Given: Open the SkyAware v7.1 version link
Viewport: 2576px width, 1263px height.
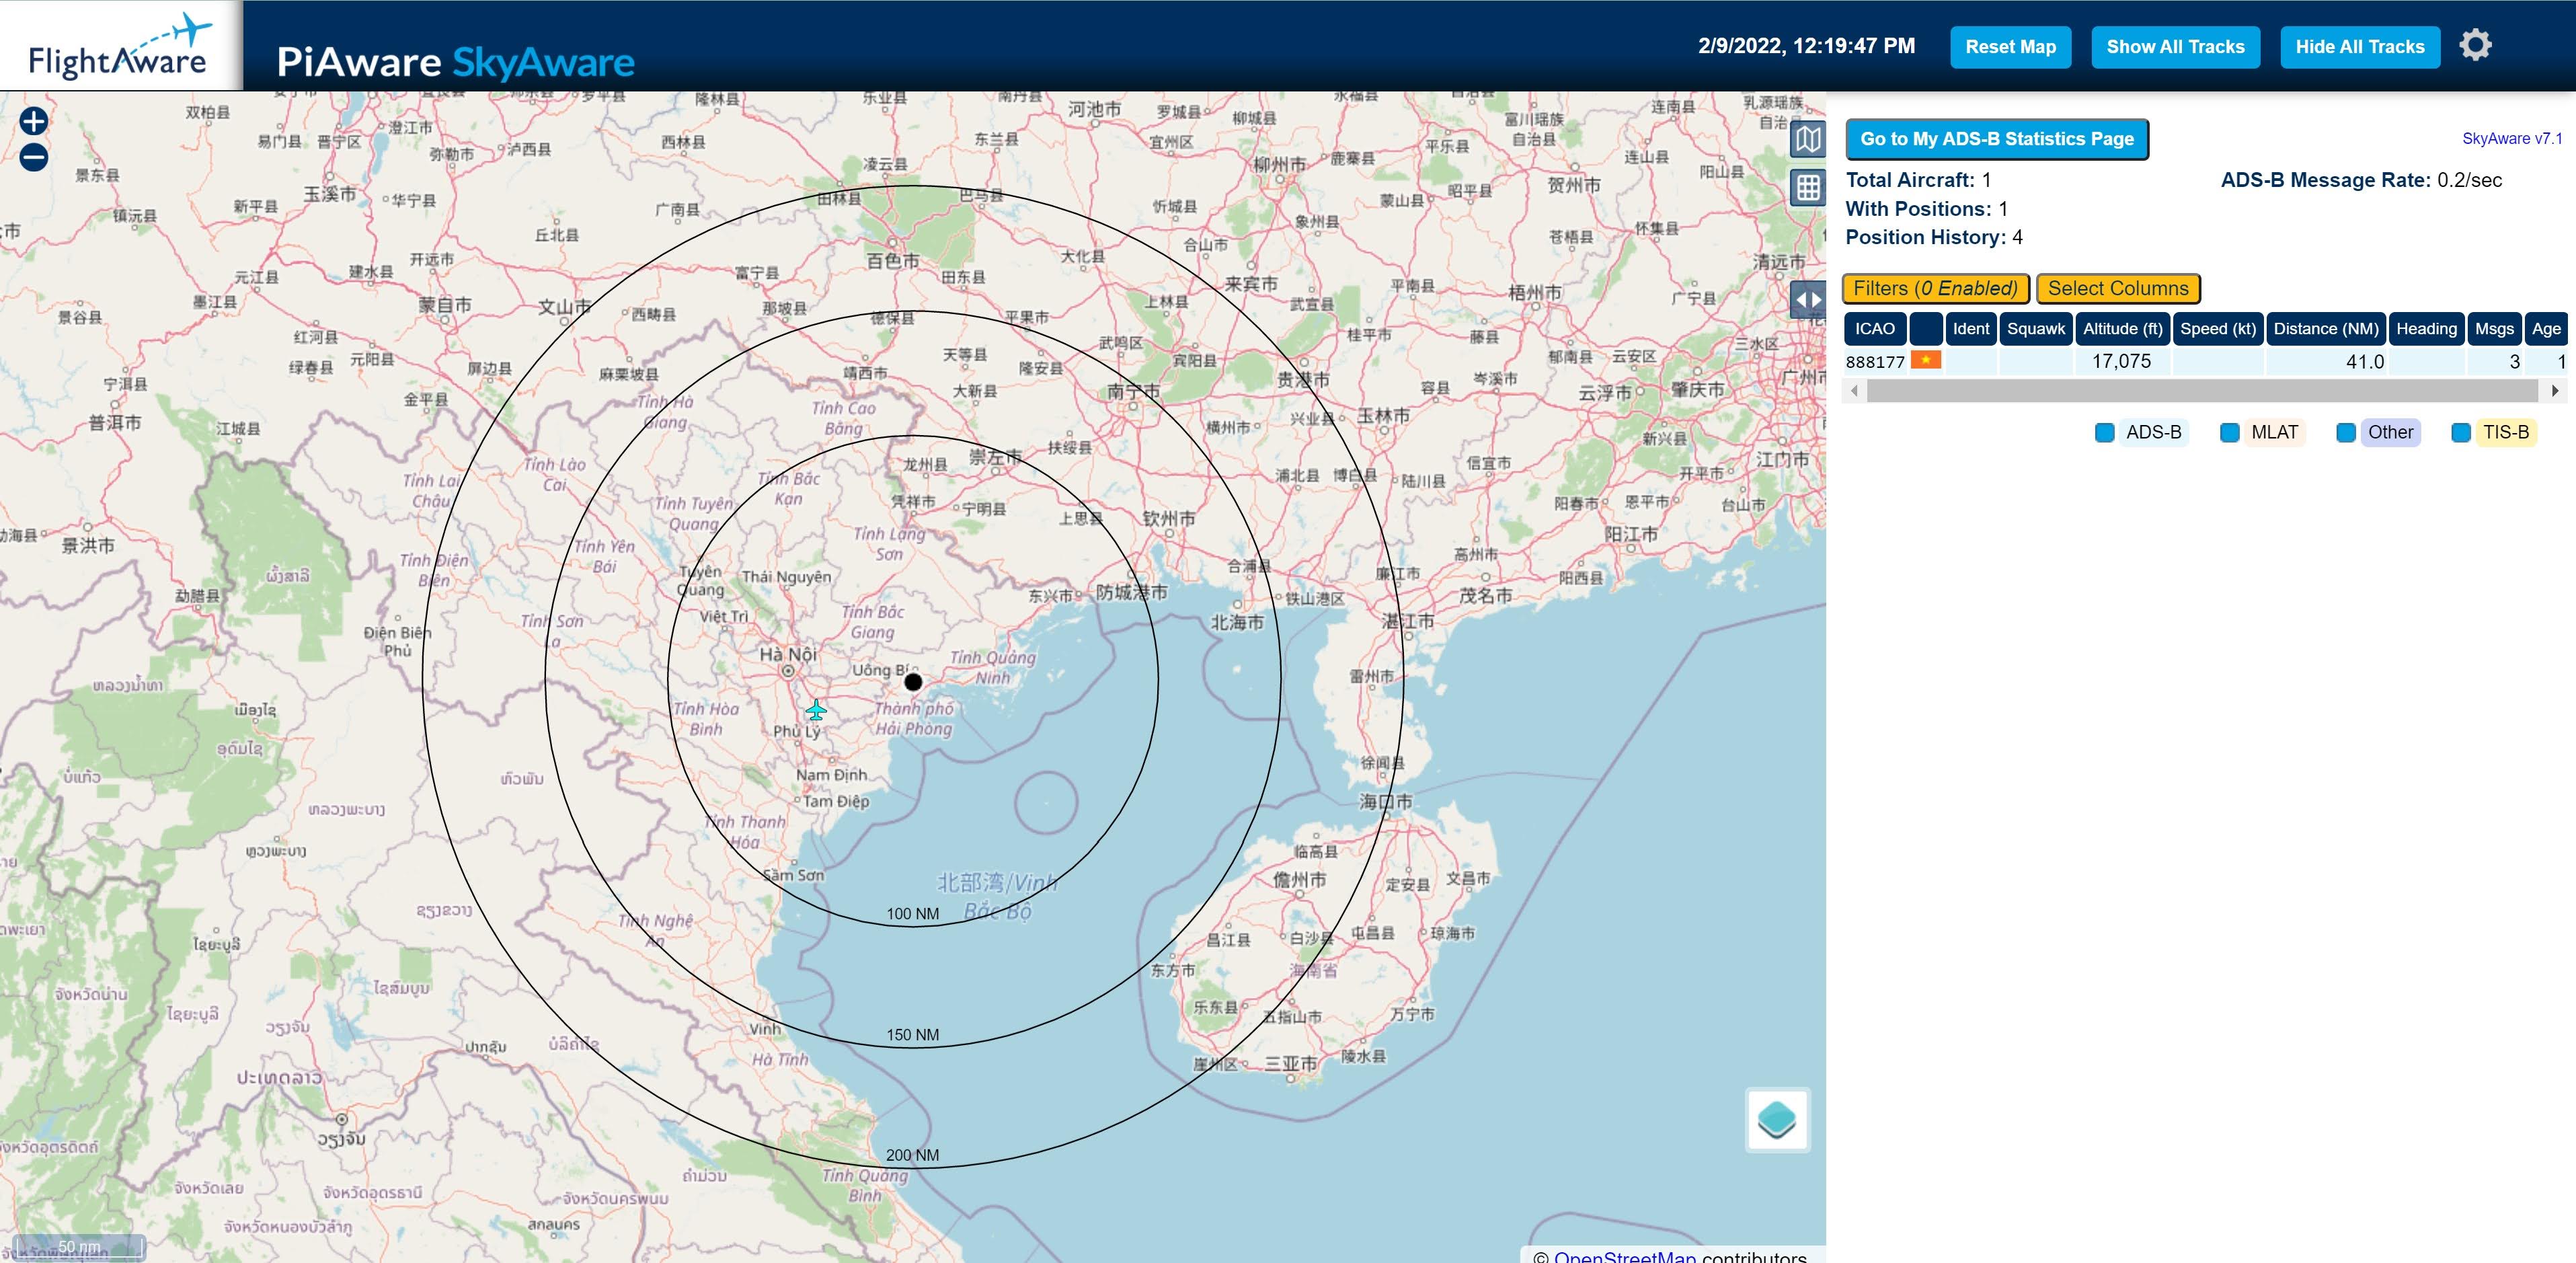Looking at the screenshot, I should [2511, 139].
